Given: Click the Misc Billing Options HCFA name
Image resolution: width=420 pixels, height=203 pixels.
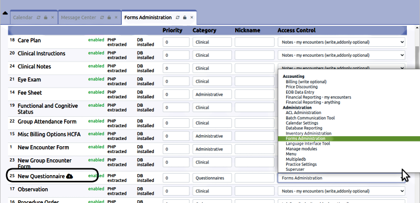Looking at the screenshot, I should click(49, 134).
